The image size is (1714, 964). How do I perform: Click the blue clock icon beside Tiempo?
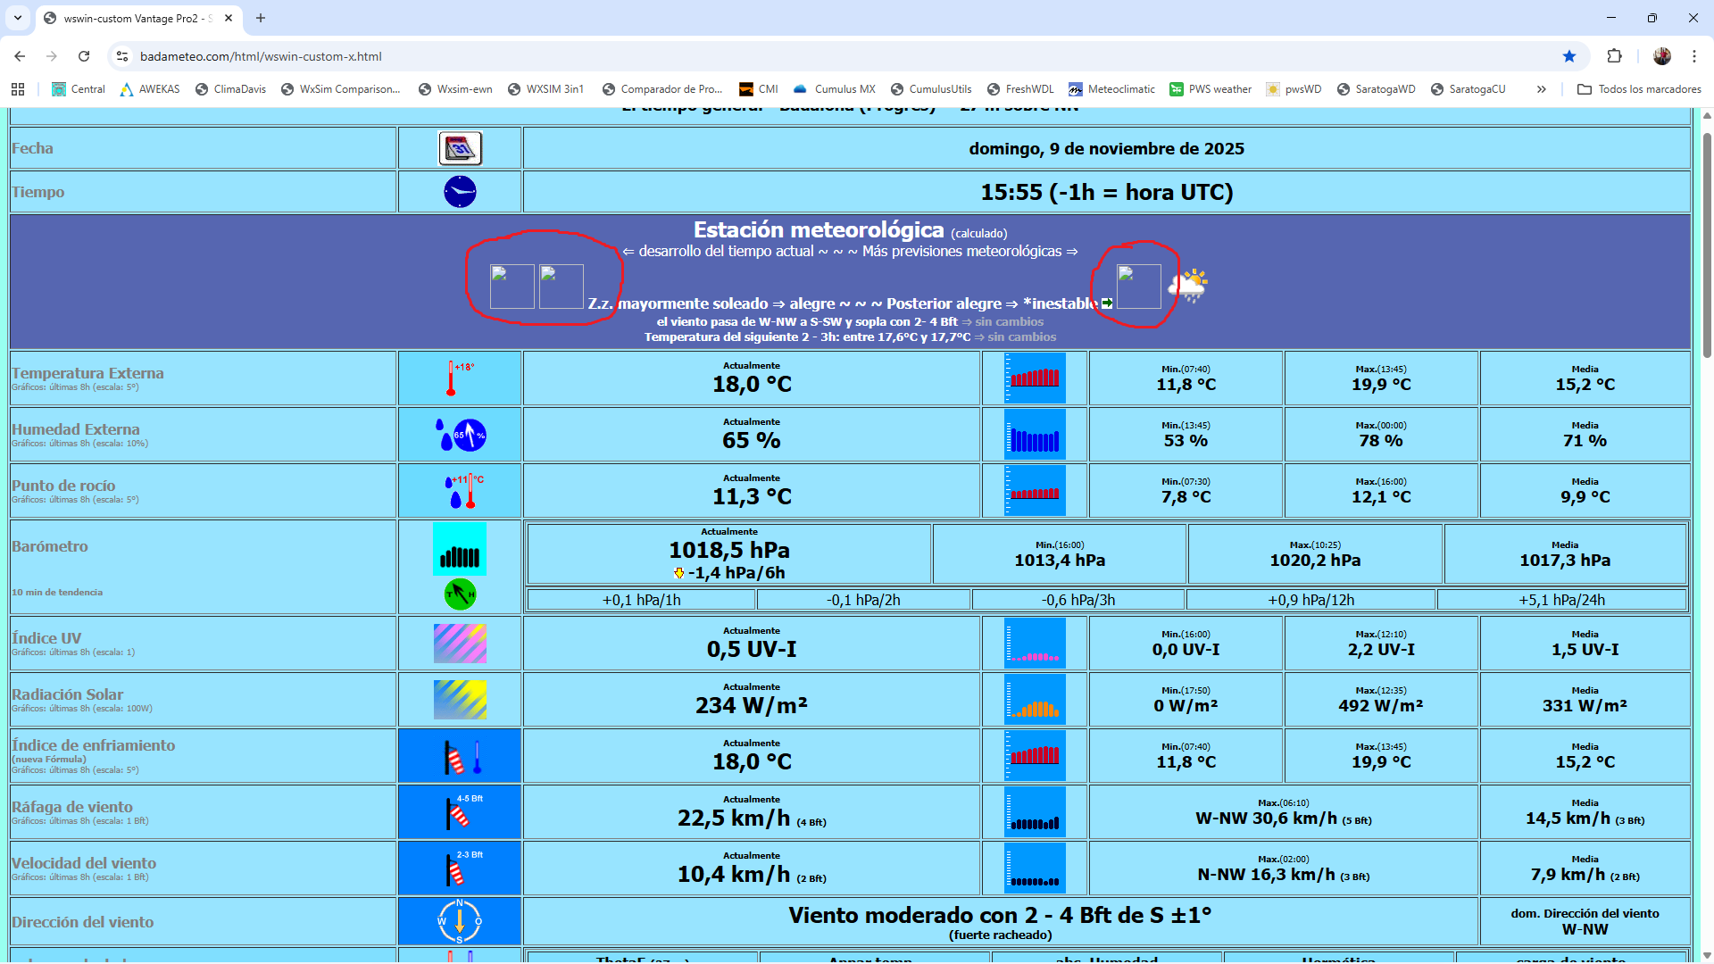(x=460, y=192)
